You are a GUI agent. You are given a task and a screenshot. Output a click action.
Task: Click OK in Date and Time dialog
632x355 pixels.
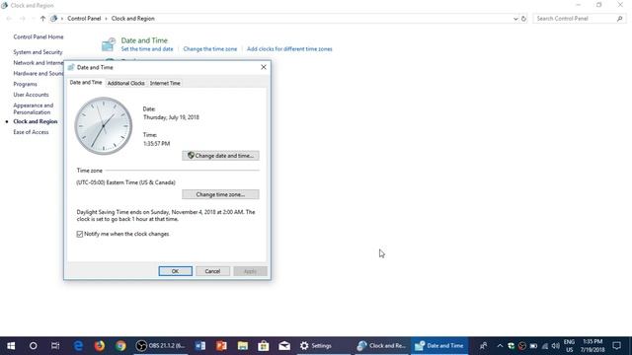[176, 271]
